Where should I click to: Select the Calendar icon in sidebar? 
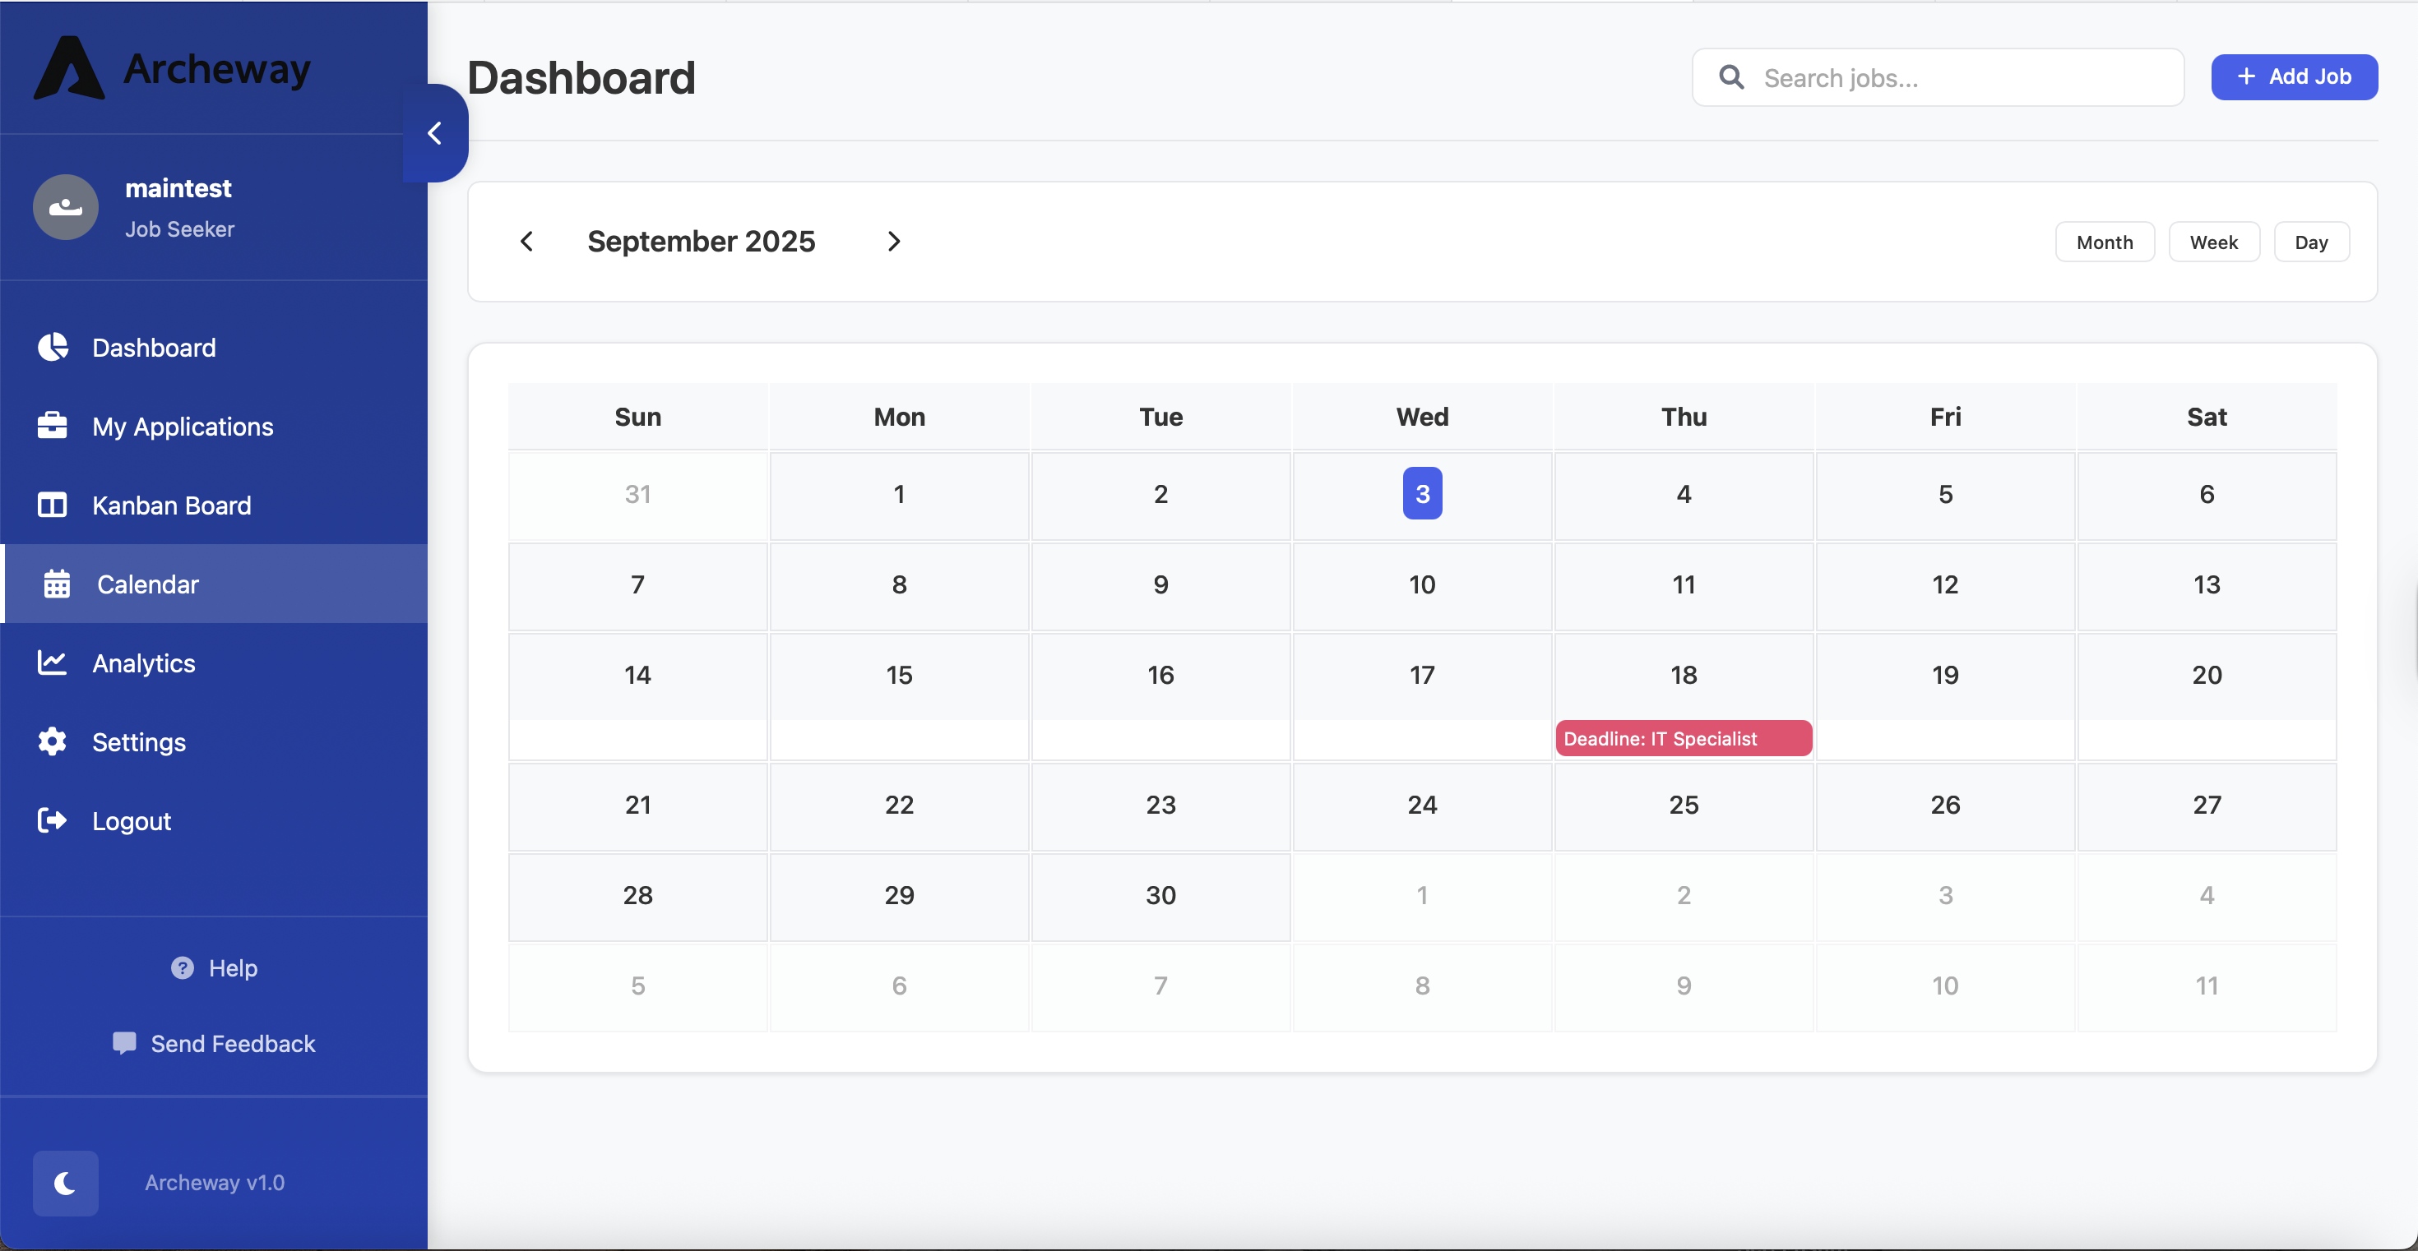(55, 584)
